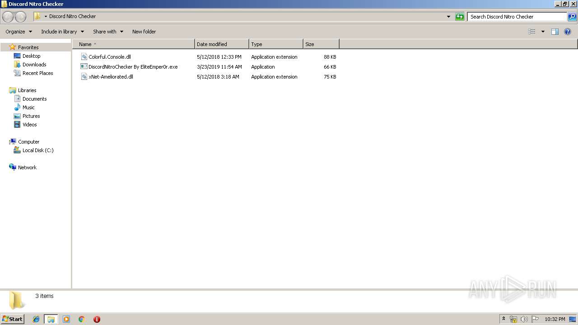Open view options dropdown arrow

(x=543, y=32)
